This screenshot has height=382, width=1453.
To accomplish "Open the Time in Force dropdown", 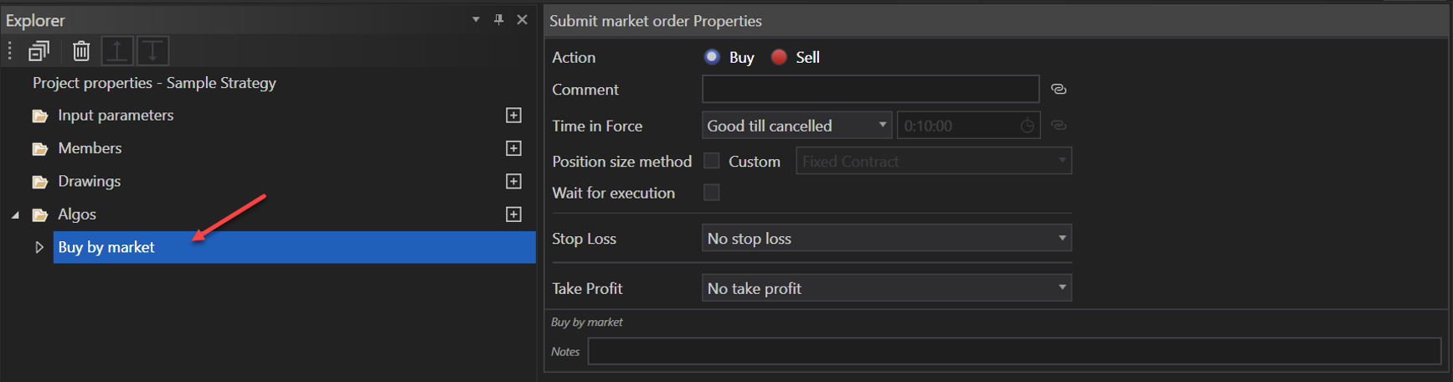I will click(796, 126).
